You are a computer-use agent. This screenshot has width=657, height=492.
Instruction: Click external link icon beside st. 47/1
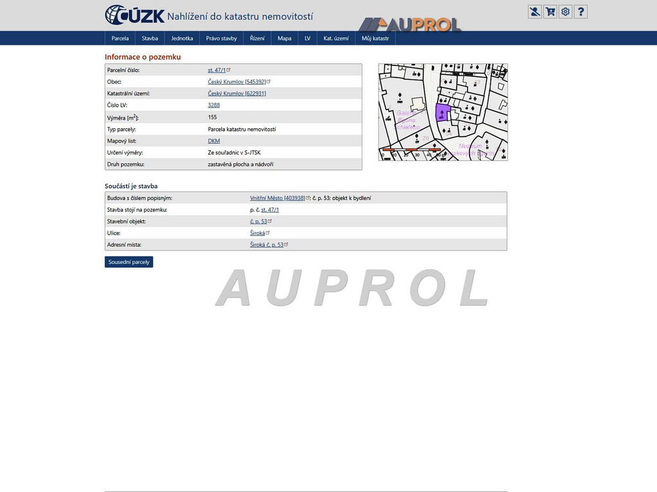(229, 70)
